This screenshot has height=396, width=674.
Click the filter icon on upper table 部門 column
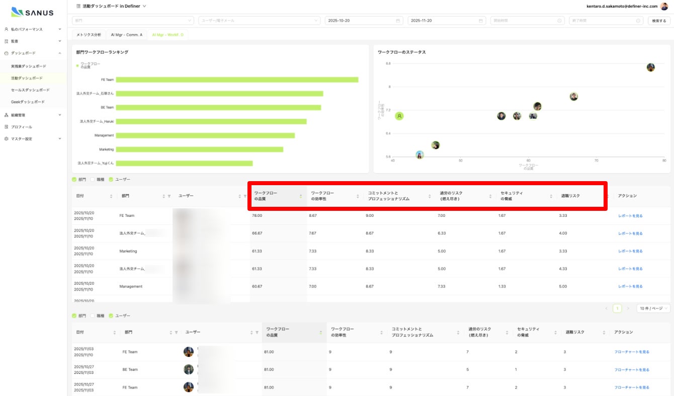click(170, 196)
